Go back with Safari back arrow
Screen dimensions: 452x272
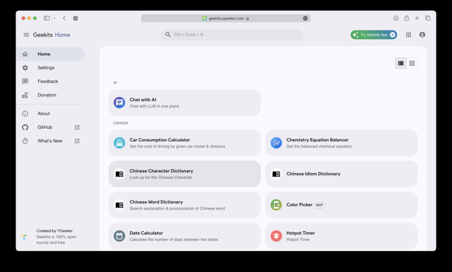pyautogui.click(x=64, y=18)
